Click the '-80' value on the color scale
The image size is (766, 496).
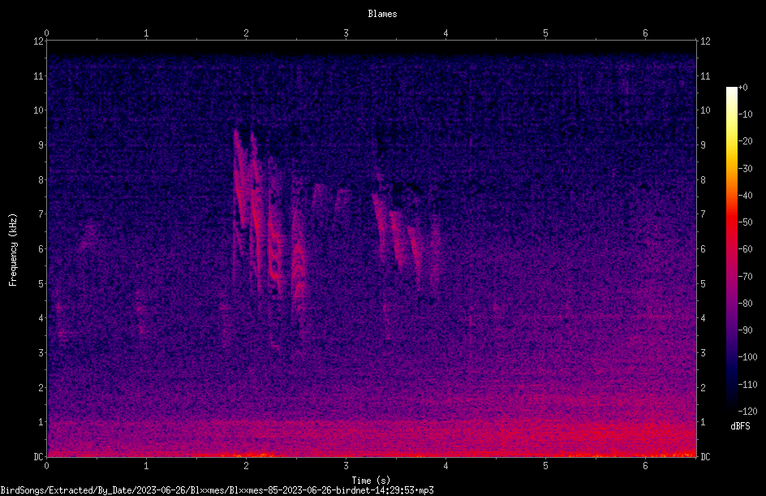point(746,304)
